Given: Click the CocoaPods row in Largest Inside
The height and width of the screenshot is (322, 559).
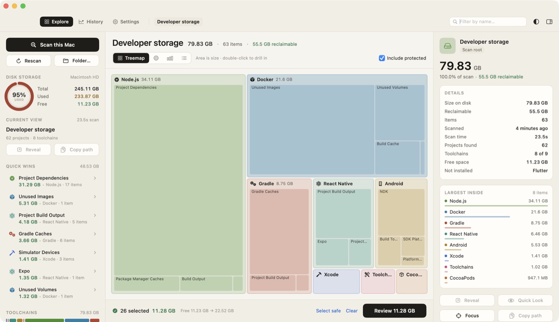Looking at the screenshot, I should 496,279.
